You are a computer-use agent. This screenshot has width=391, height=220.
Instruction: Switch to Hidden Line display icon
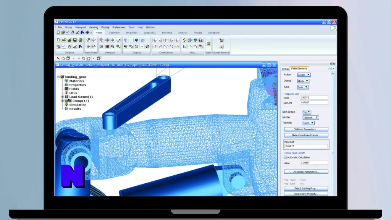[x=131, y=40]
